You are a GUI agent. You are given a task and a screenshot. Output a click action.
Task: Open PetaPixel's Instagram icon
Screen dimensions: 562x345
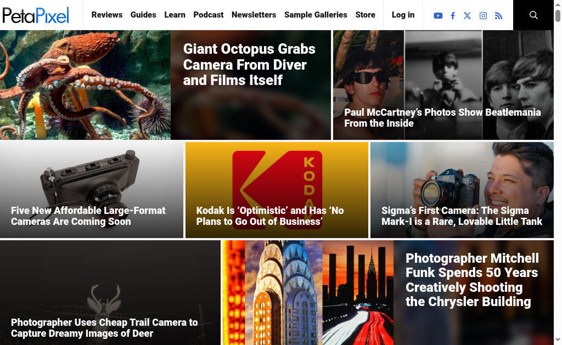483,15
